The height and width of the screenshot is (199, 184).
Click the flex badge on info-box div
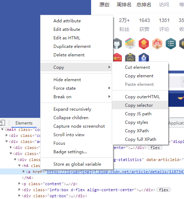click(163, 190)
